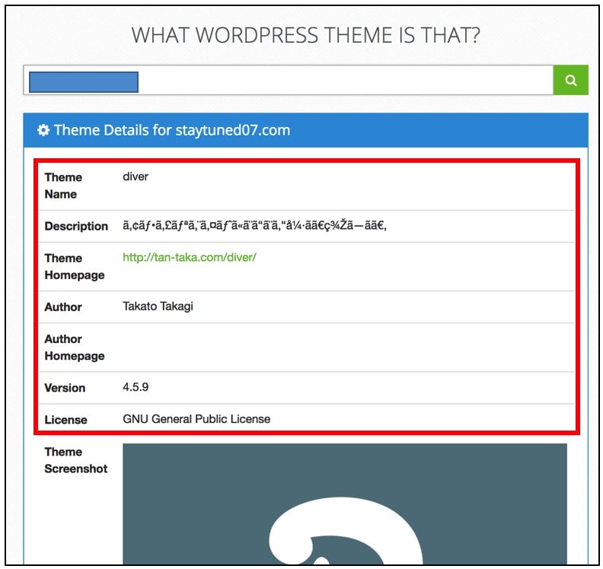Image resolution: width=603 pixels, height=569 pixels.
Task: Click the "Theme Name" row label
Action: 63,186
